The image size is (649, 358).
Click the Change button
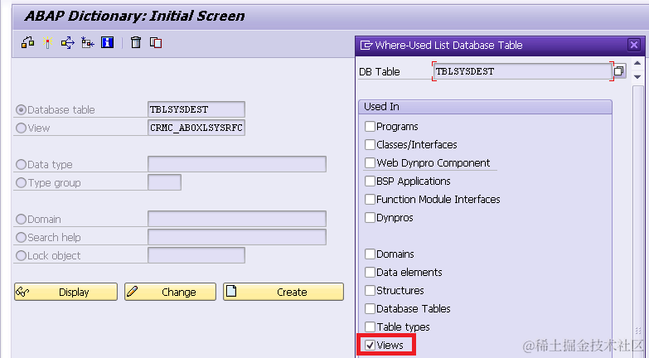click(x=170, y=292)
